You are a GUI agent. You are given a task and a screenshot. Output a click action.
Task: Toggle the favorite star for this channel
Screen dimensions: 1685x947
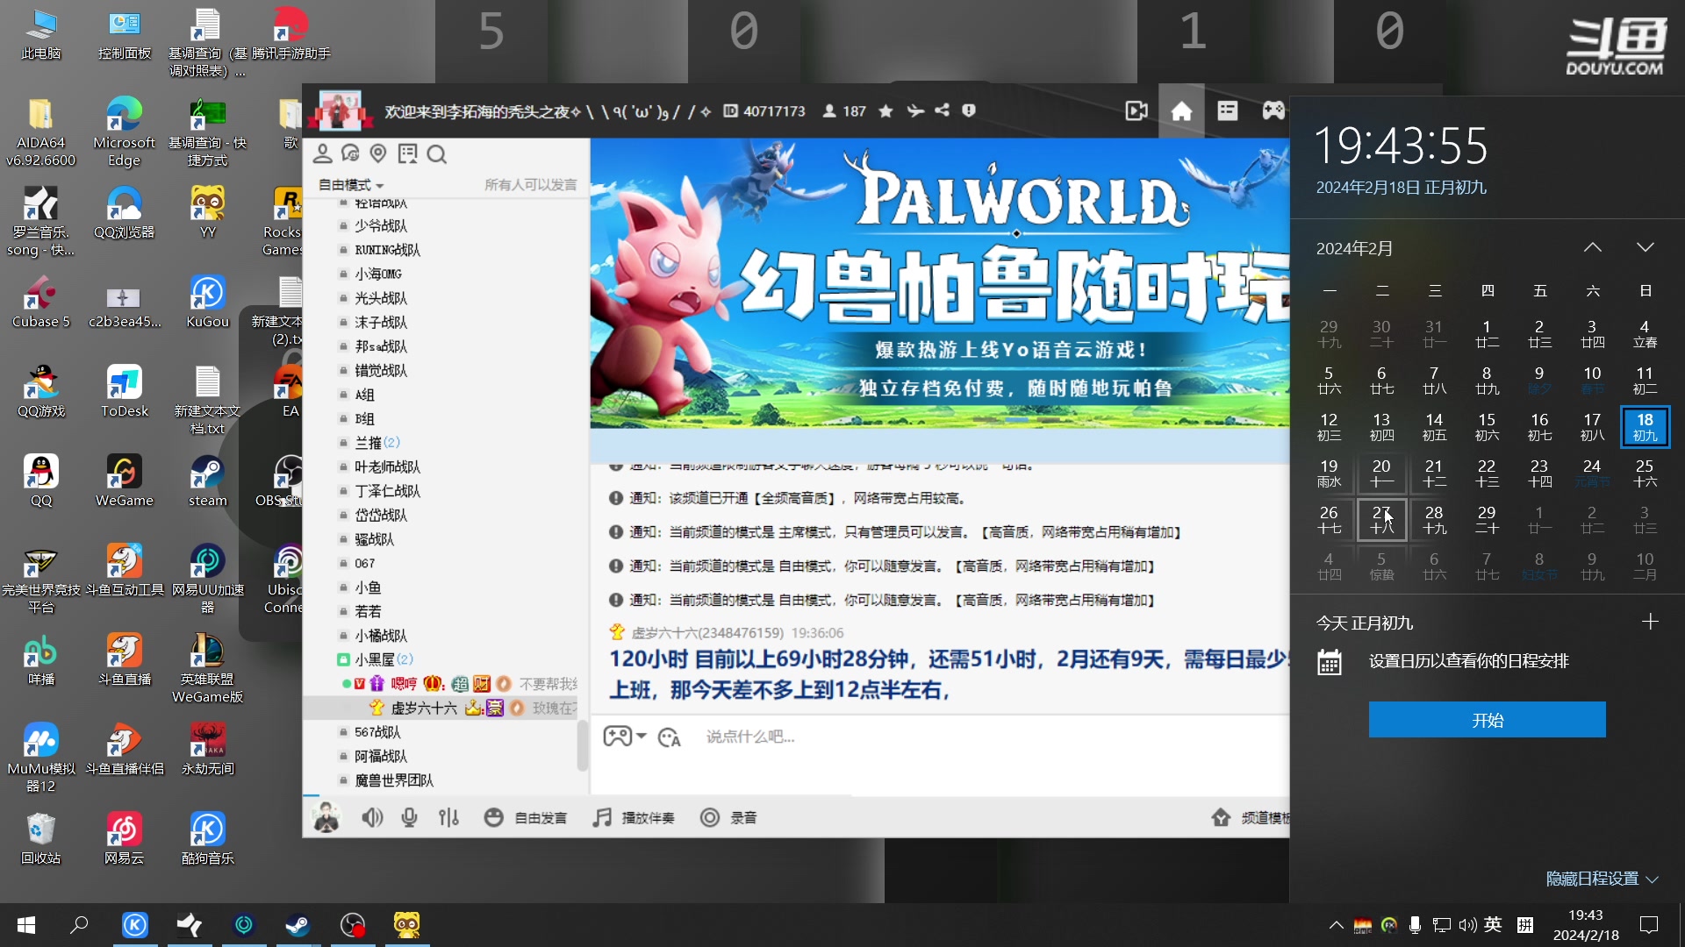(886, 110)
